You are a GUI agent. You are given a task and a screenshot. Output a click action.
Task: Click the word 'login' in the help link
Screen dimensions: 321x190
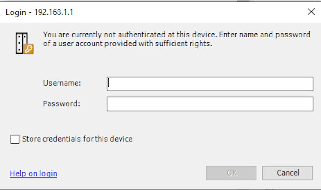(48, 173)
